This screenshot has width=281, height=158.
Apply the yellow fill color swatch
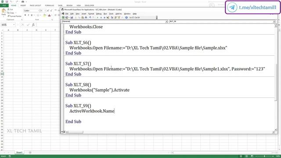(44, 15)
